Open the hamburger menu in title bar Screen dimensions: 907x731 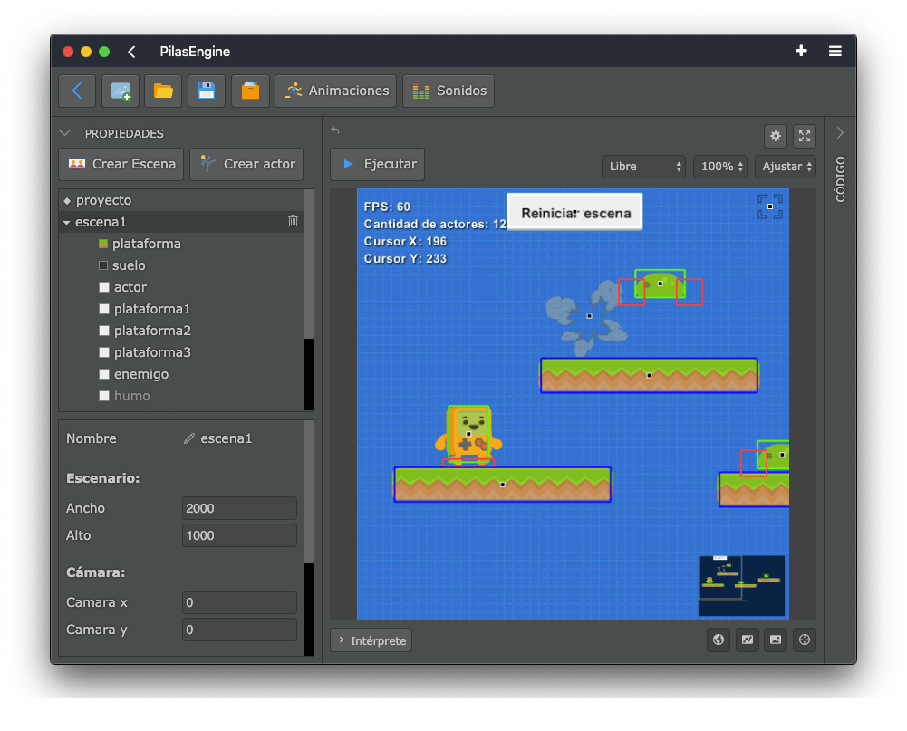(835, 51)
